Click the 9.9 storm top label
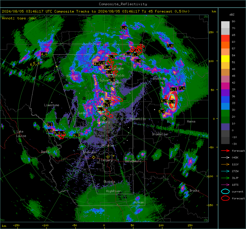Viewport: 246px width, 229px height. pos(172,102)
